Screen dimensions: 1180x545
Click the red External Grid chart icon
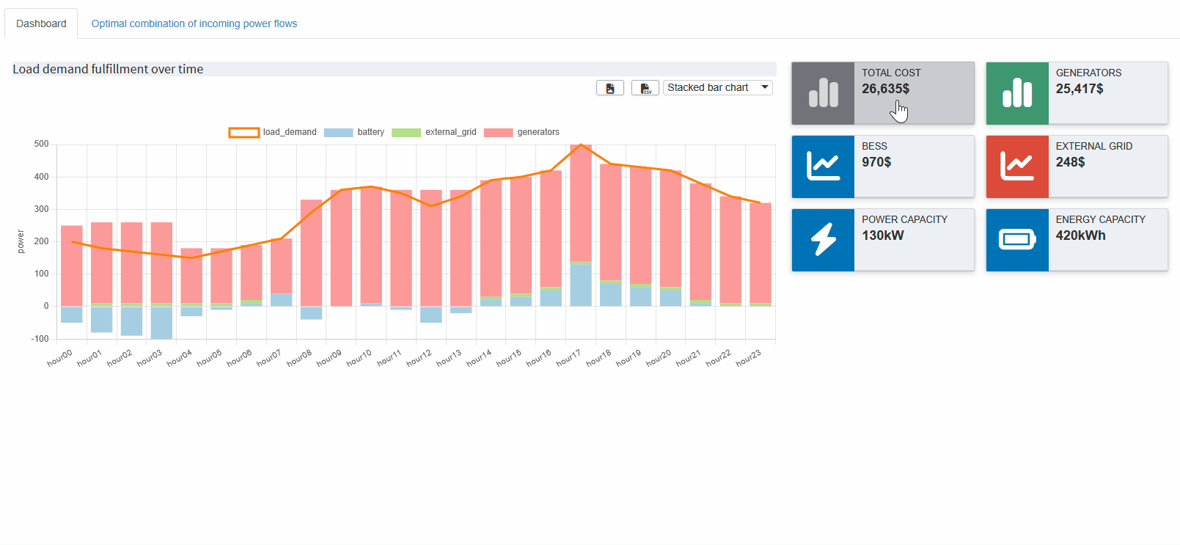1016,167
